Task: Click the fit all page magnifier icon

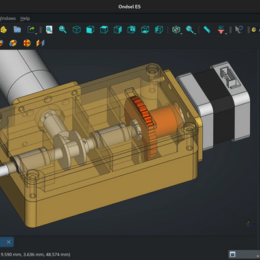Action: [49, 29]
